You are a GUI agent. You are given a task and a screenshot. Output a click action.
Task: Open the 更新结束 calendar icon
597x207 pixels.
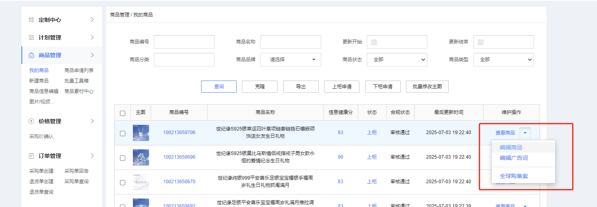pyautogui.click(x=481, y=42)
